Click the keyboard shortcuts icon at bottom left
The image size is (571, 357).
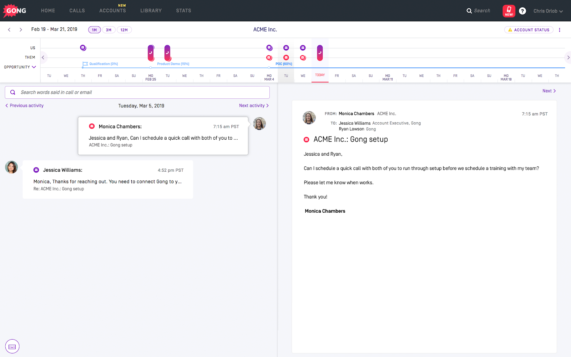(x=12, y=346)
